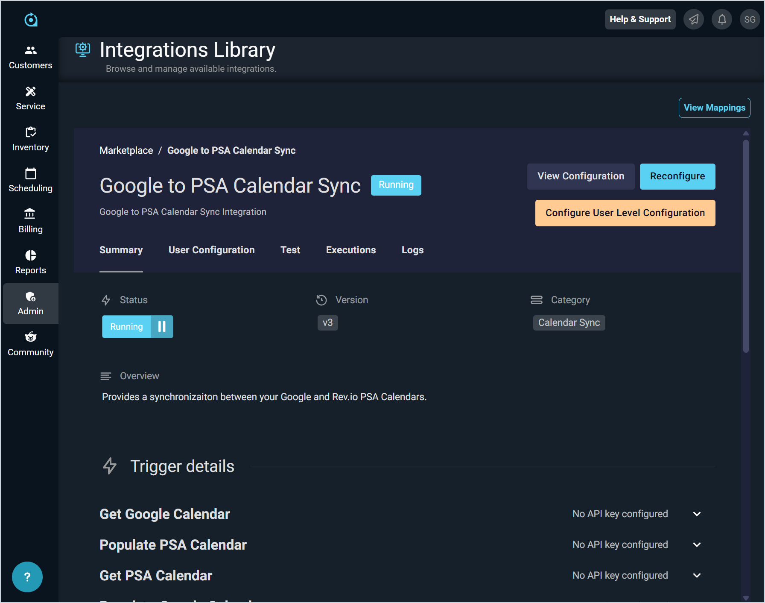Expand the Get PSA Calendar row
Image resolution: width=765 pixels, height=603 pixels.
click(x=697, y=575)
